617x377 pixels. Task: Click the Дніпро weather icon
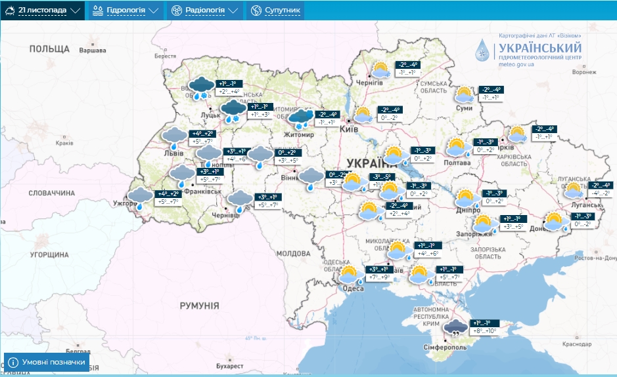(468, 199)
